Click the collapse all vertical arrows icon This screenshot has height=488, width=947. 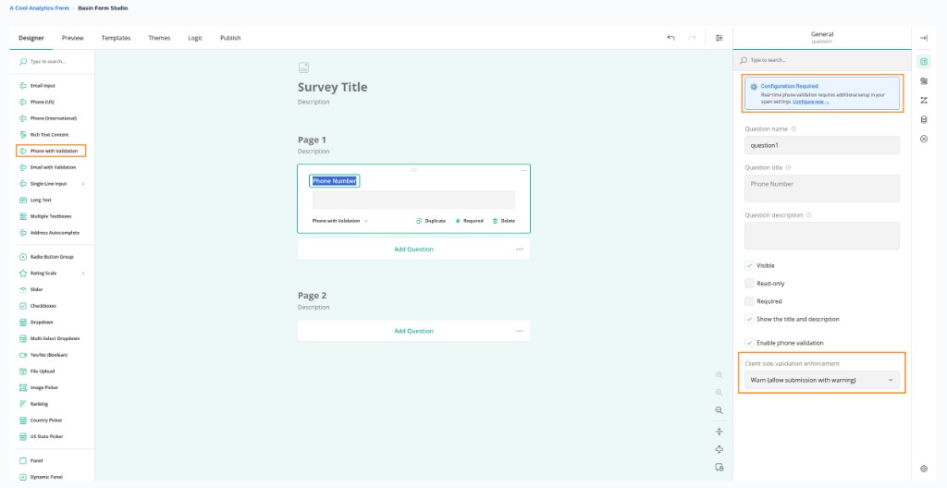[719, 432]
